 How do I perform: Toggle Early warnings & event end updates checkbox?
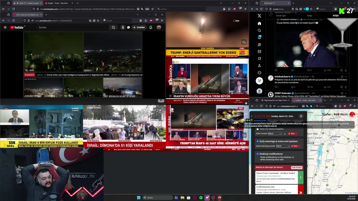258,141
